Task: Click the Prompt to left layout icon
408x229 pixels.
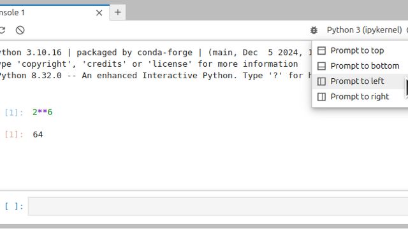Action: (x=321, y=81)
